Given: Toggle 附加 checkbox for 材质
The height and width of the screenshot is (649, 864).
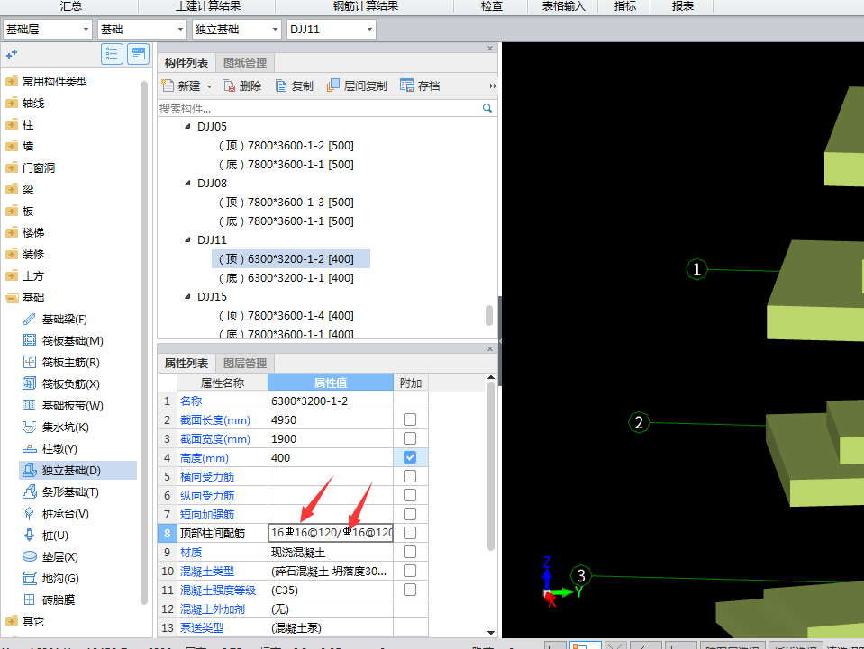Looking at the screenshot, I should point(409,552).
